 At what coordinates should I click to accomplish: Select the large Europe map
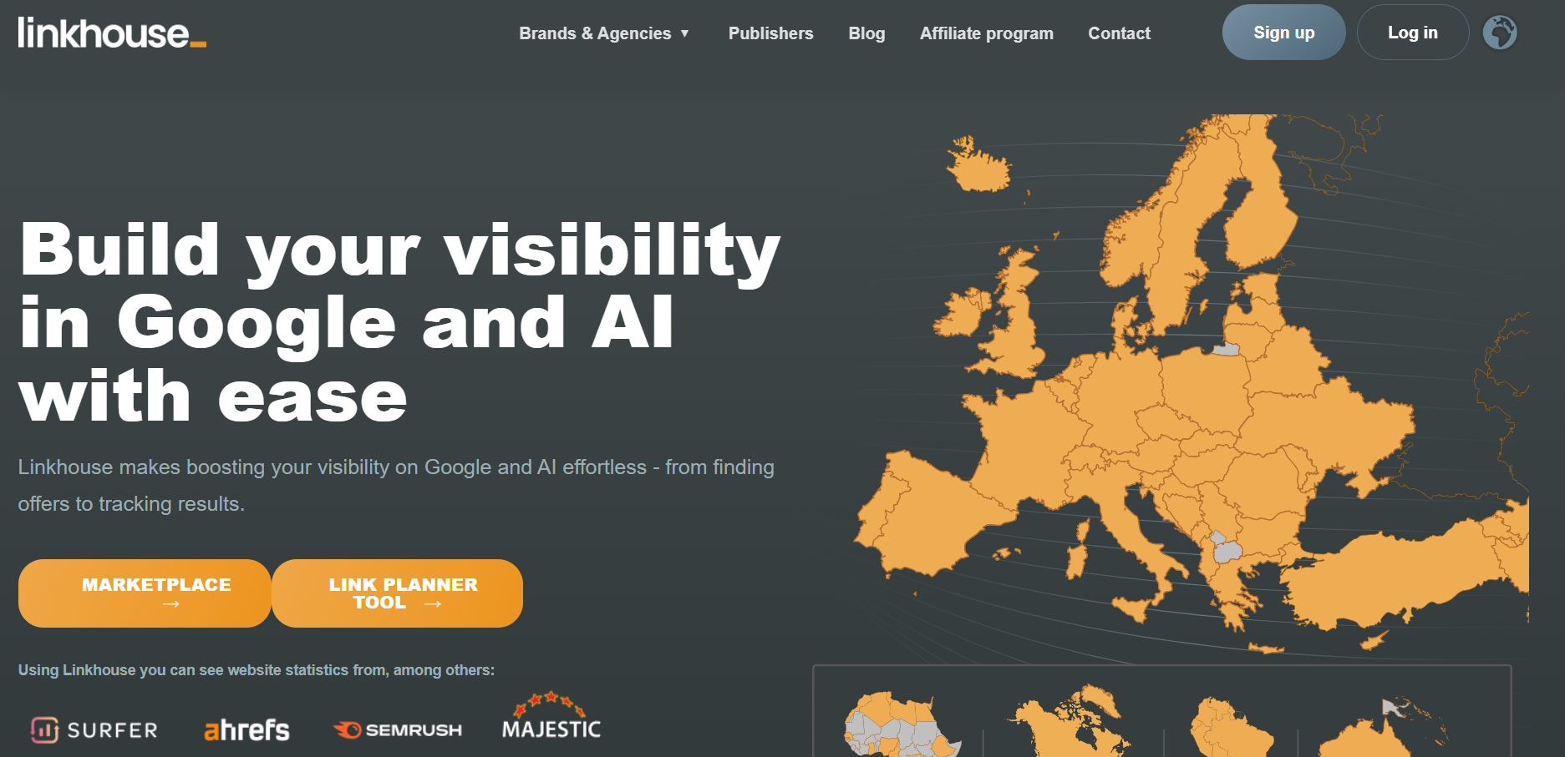pyautogui.click(x=1191, y=384)
